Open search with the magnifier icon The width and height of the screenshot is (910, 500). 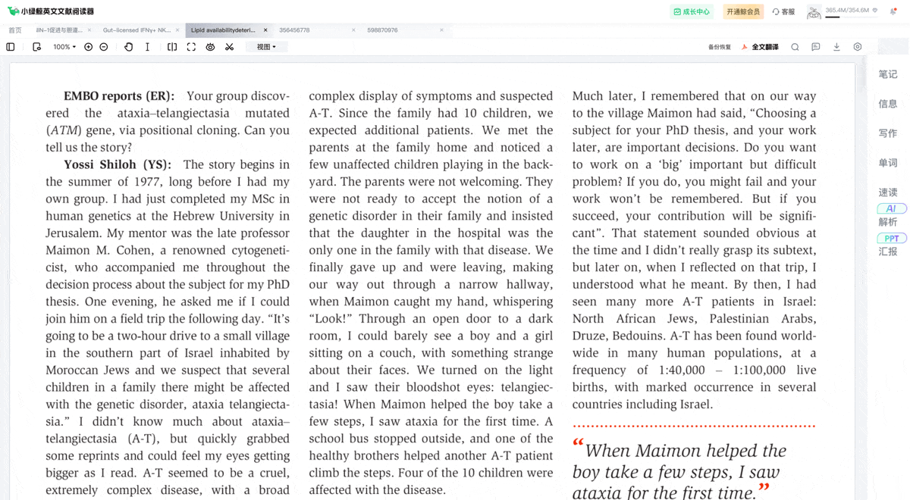coord(795,47)
